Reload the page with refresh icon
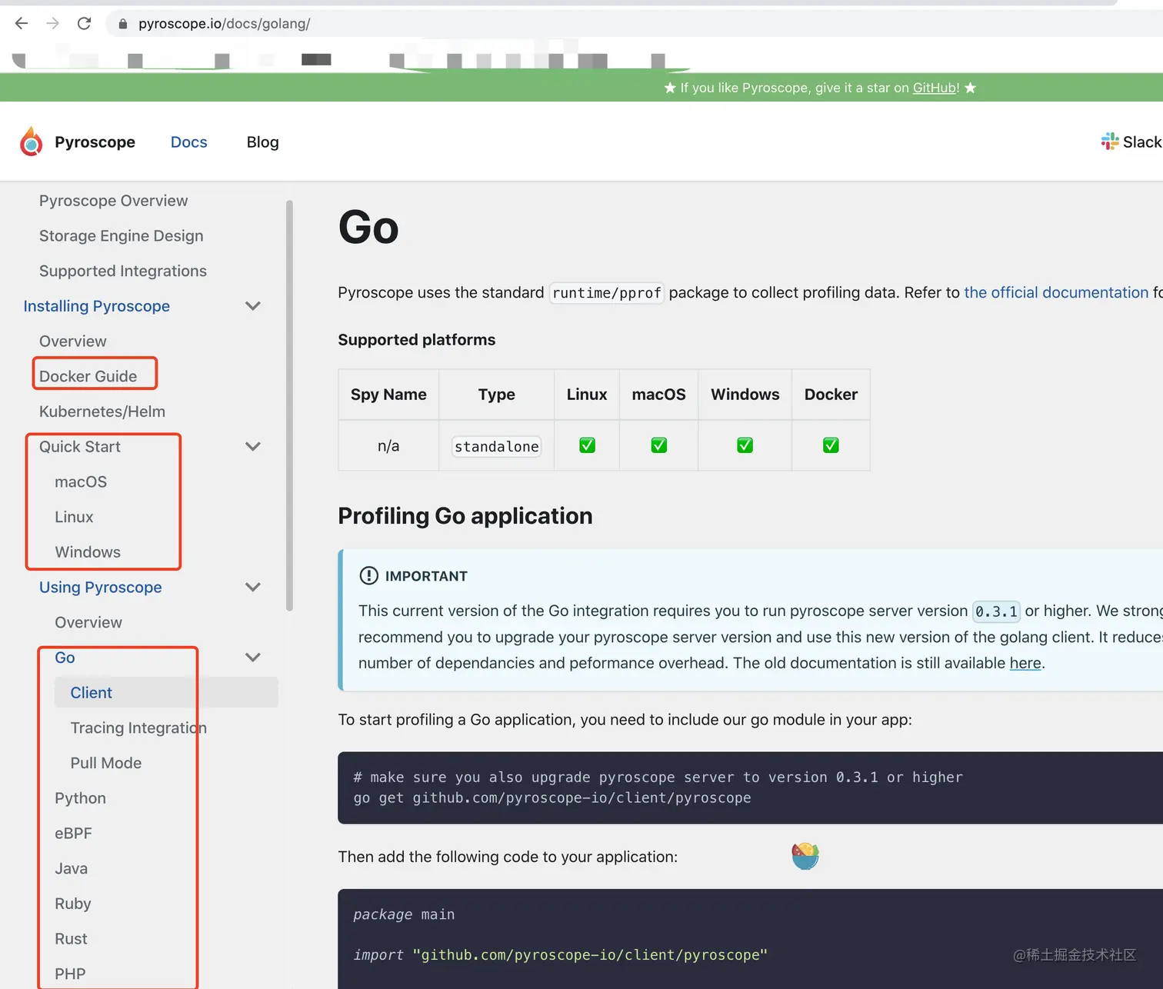 [84, 23]
